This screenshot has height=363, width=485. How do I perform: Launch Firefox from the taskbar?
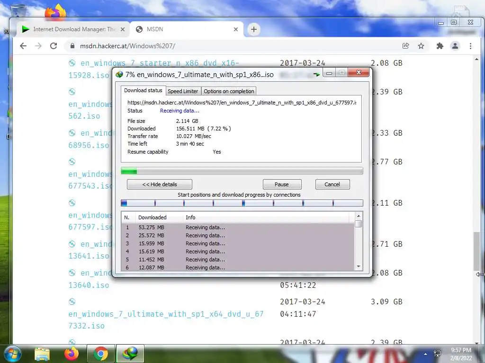point(72,354)
